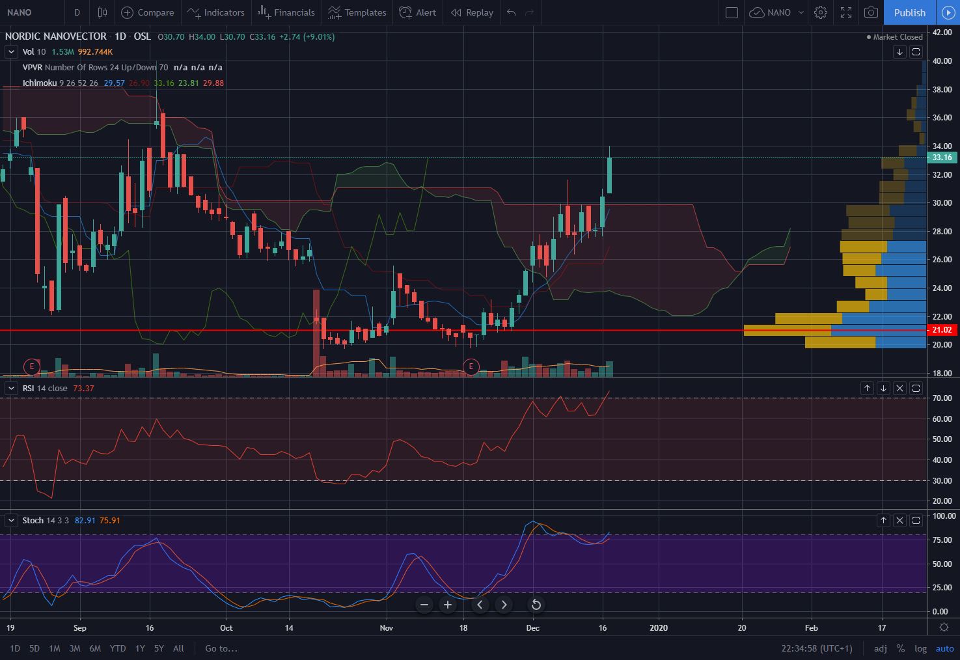Select the YTD date range
Screen dimensions: 960x660
point(118,648)
